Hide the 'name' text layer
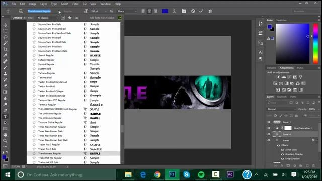The height and width of the screenshot is (181, 322). tap(269, 140)
